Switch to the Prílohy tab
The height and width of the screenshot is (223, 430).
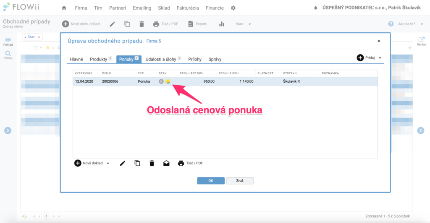(x=195, y=59)
